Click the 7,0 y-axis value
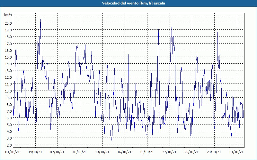Screen dimensions: 257x160 click(9, 111)
